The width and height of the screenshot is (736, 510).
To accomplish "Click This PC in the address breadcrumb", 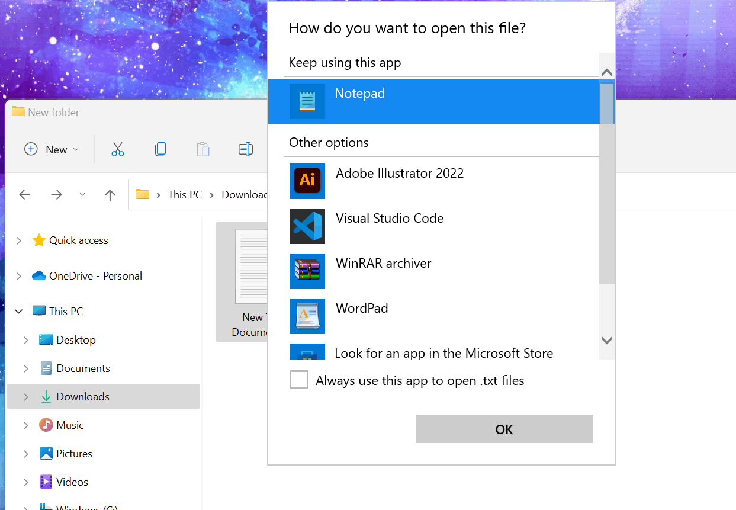I will point(185,194).
